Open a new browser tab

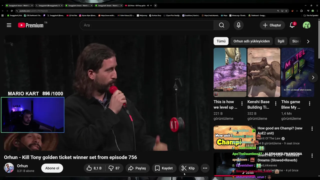coord(155,5)
